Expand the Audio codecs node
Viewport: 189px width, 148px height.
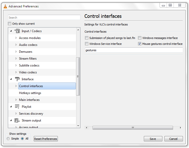point(16,45)
